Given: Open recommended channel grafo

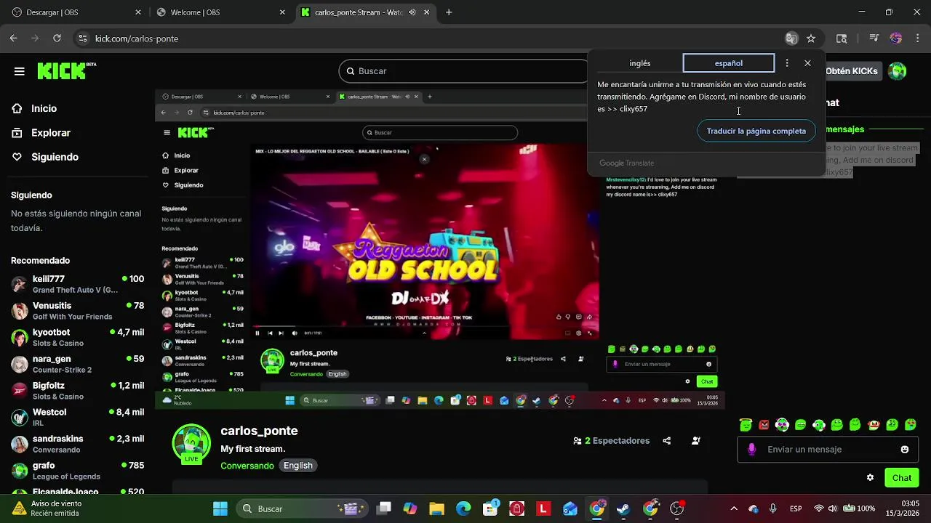Looking at the screenshot, I should [x=77, y=471].
